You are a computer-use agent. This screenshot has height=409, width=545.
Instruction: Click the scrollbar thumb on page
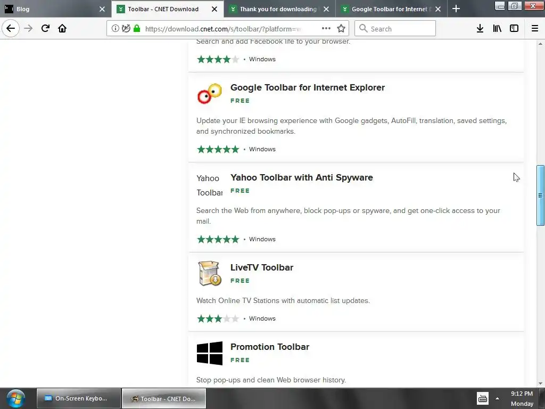(540, 195)
